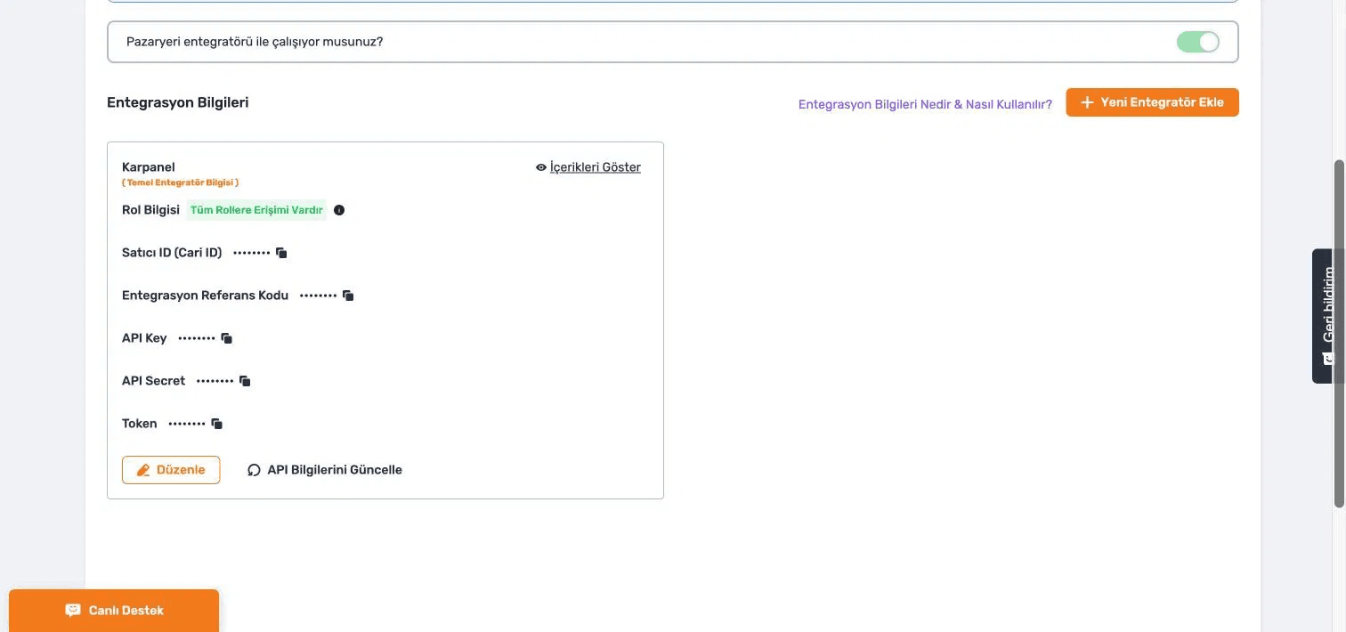1346x632 pixels.
Task: Click the masked API Secret value
Action: [215, 381]
